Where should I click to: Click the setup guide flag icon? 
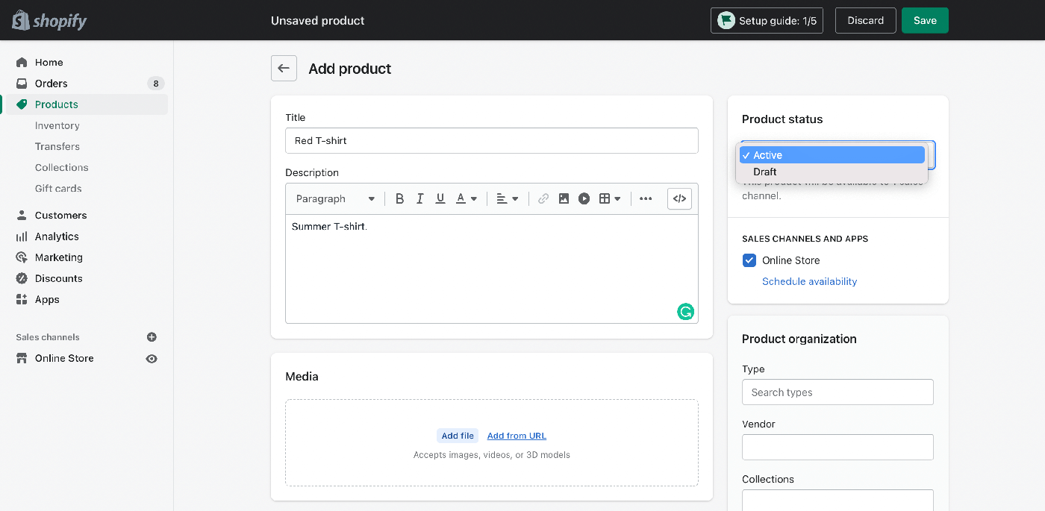[726, 20]
